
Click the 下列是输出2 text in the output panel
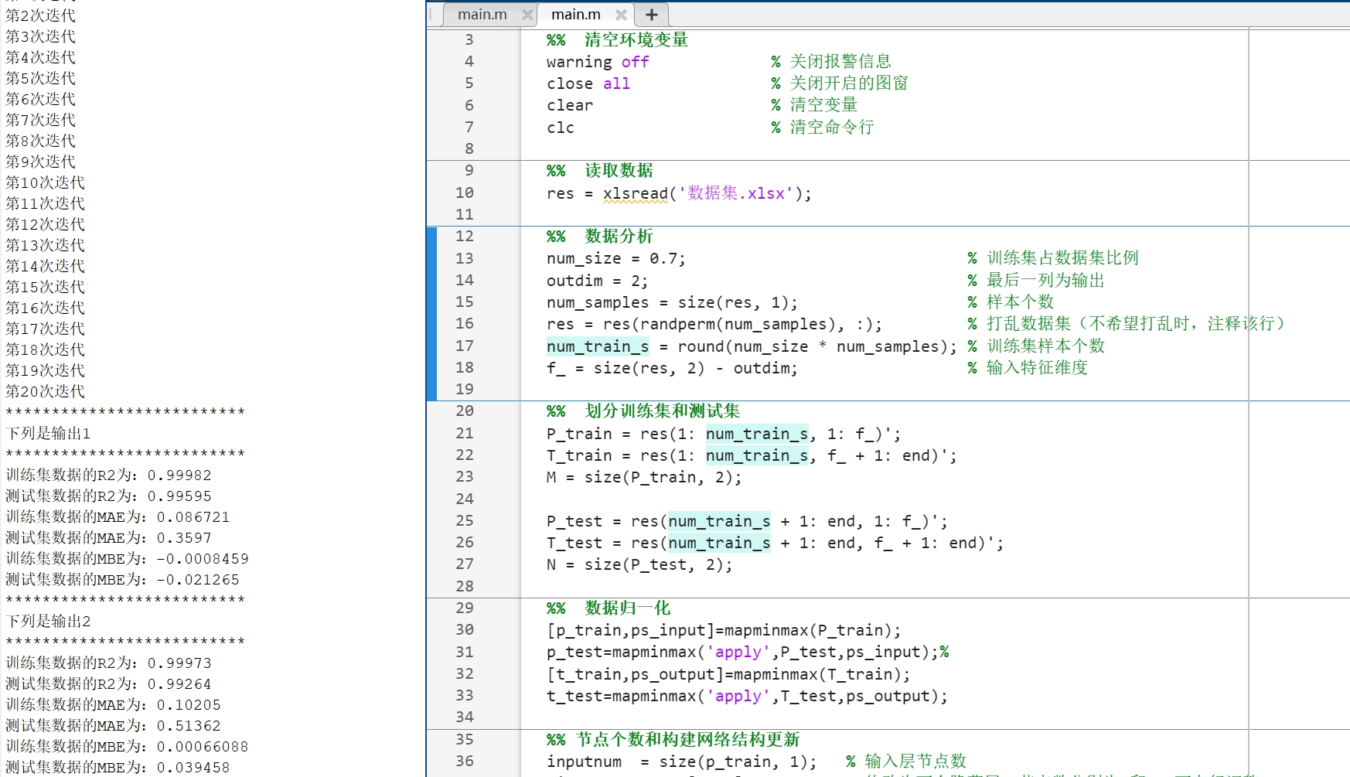tap(47, 621)
